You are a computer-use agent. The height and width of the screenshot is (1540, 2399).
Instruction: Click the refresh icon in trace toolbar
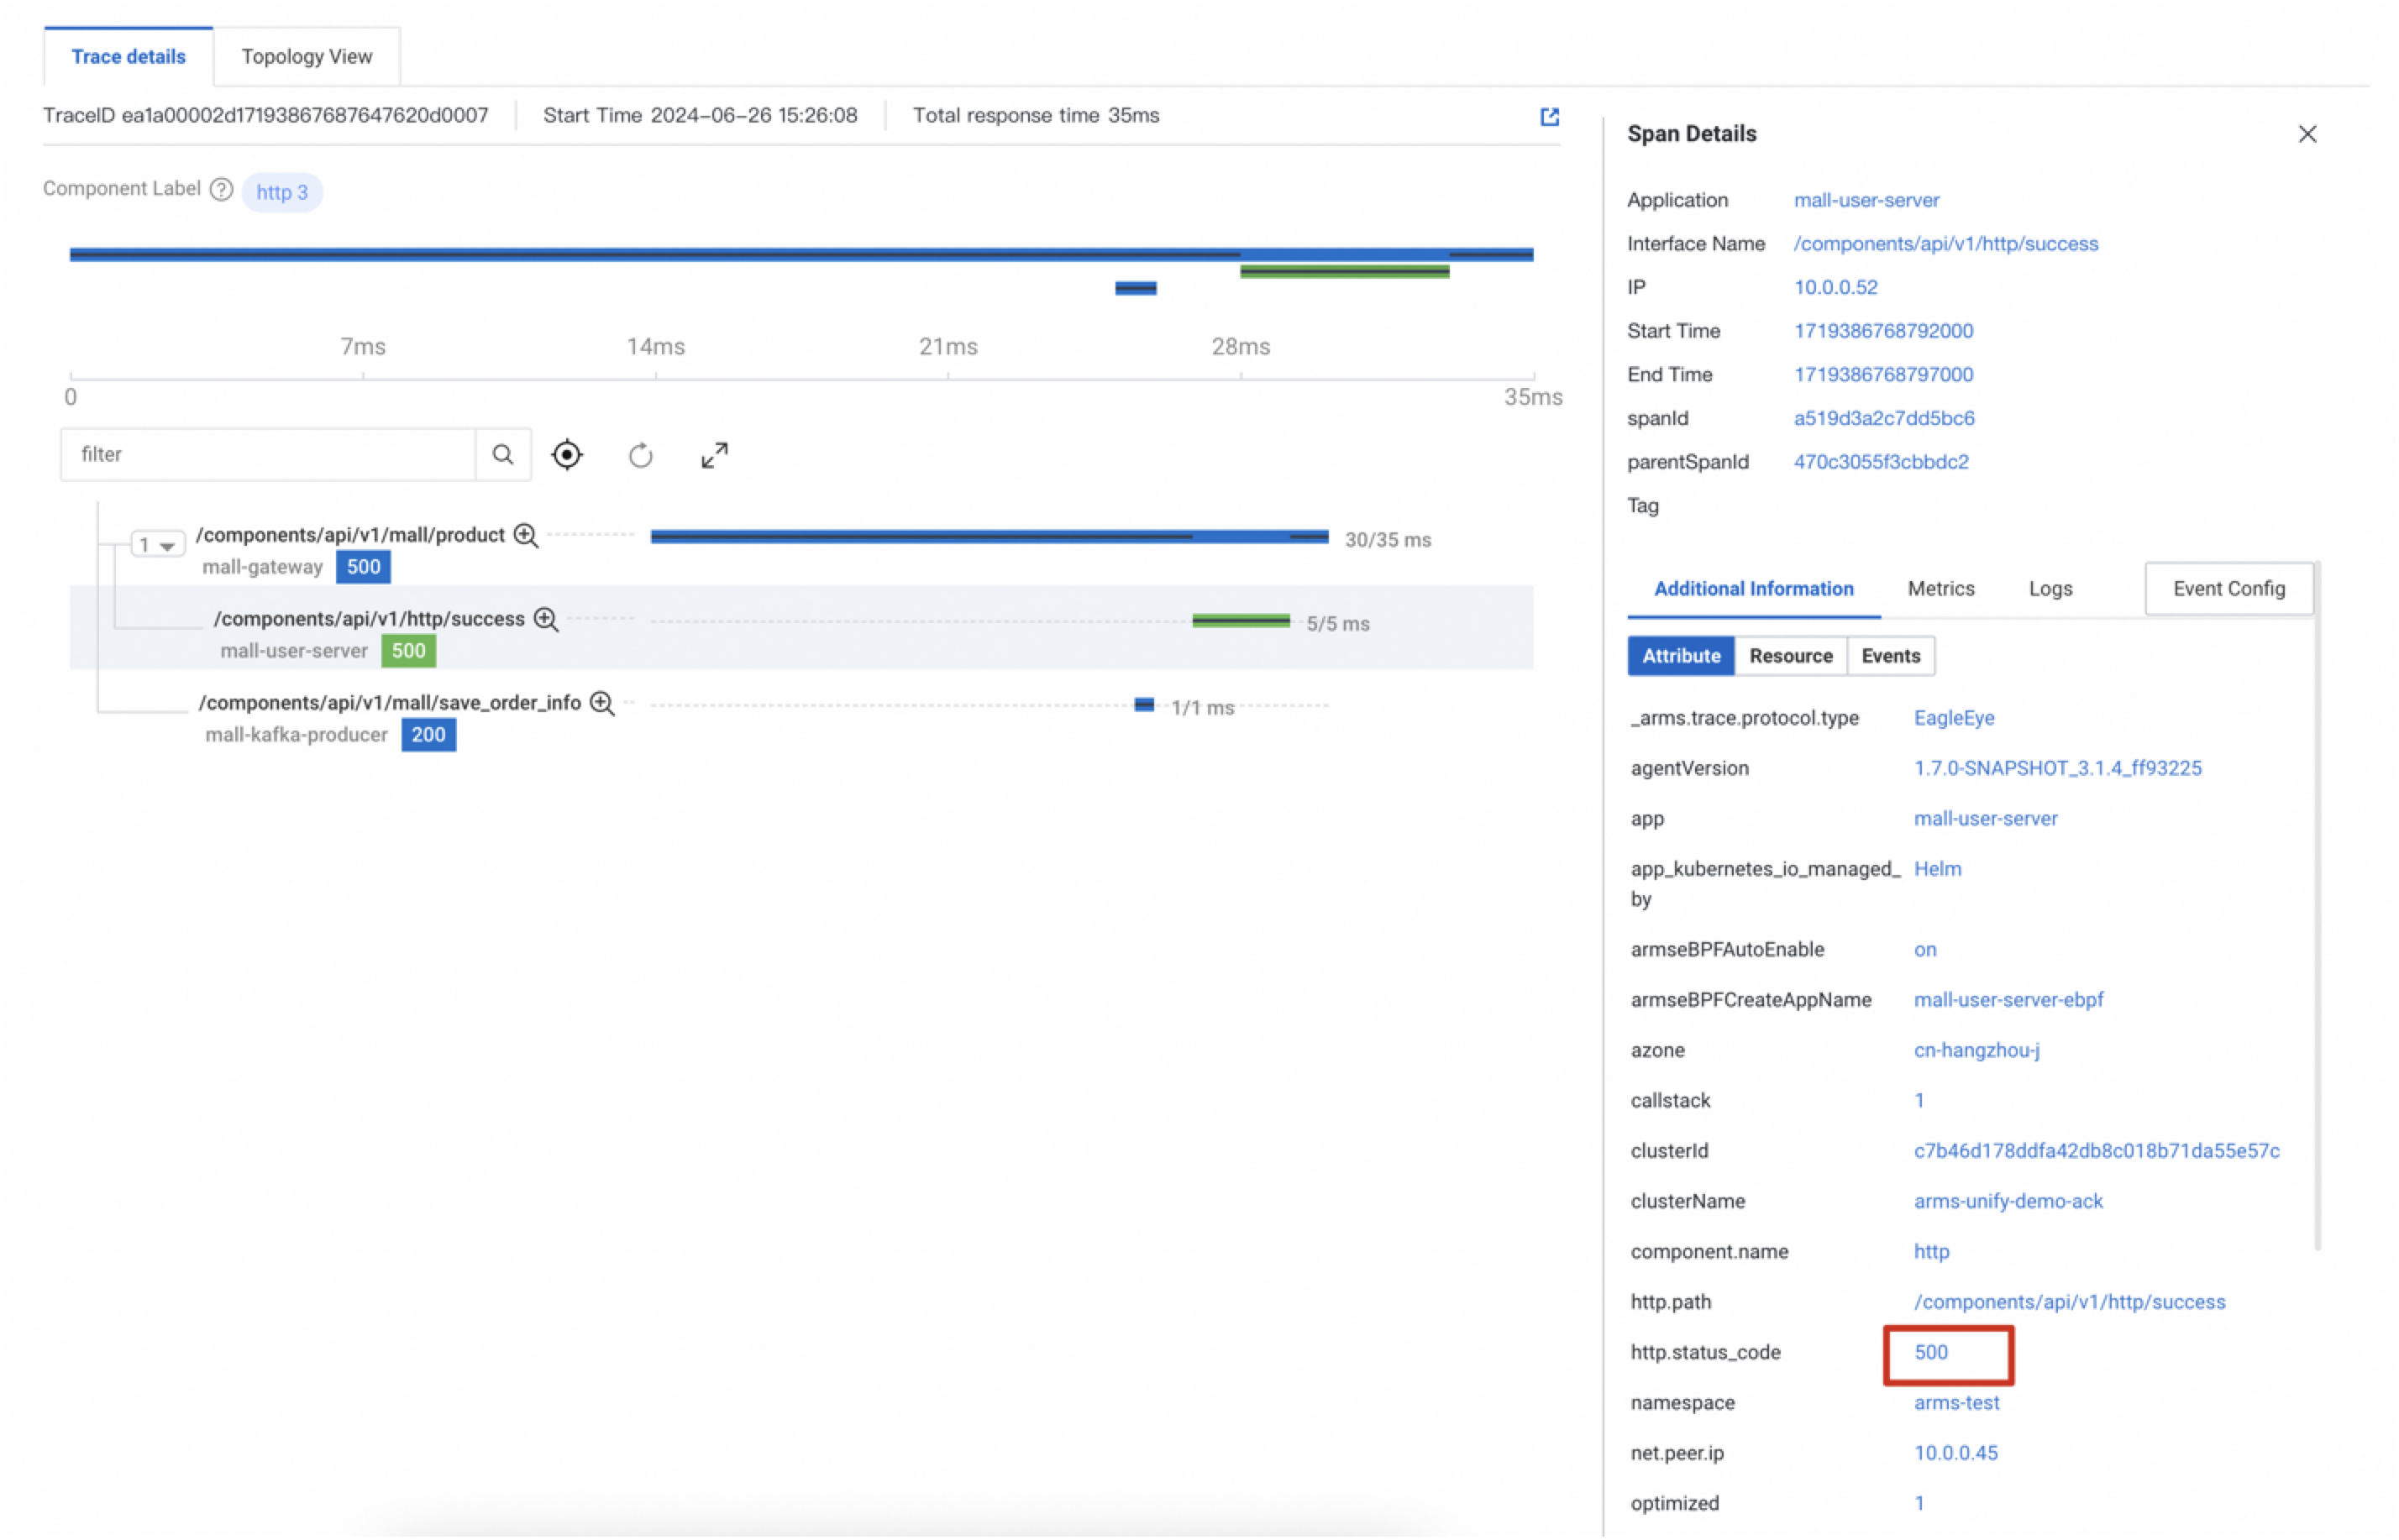click(x=640, y=456)
